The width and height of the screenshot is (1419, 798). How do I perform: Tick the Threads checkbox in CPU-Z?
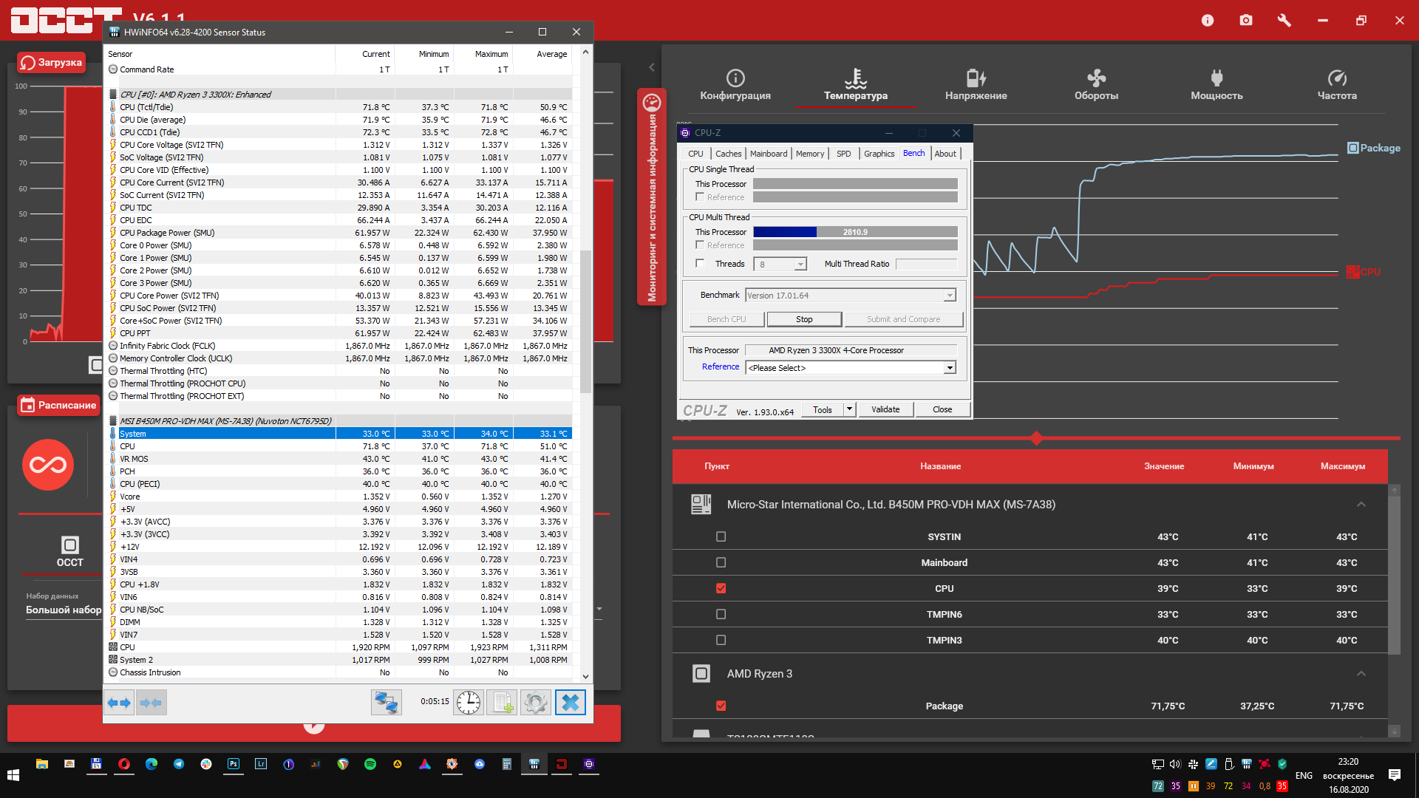[x=700, y=264]
